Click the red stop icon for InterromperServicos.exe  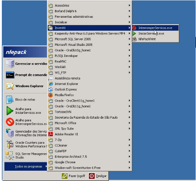(x=134, y=28)
